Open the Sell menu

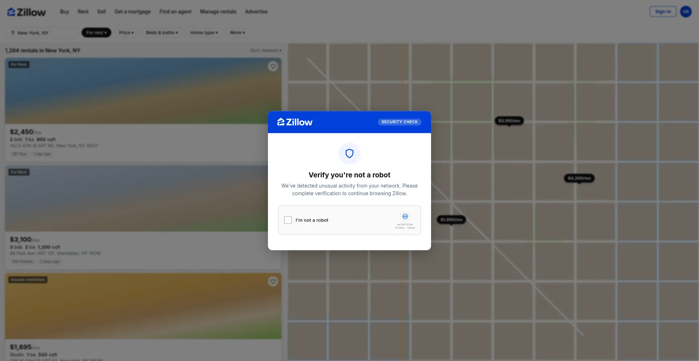(102, 12)
